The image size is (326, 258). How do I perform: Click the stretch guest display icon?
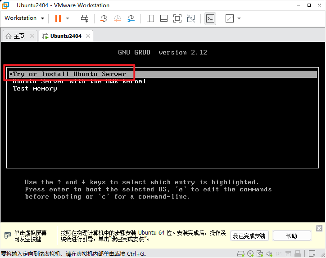(x=230, y=18)
